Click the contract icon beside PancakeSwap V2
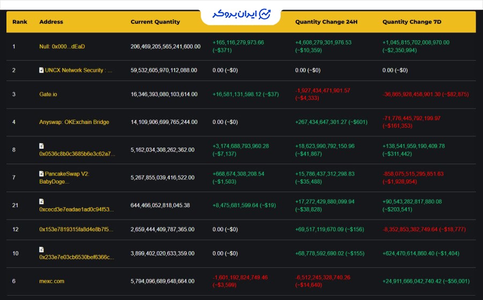 click(41, 174)
